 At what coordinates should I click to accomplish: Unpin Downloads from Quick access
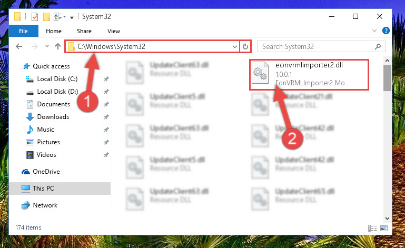click(106, 117)
